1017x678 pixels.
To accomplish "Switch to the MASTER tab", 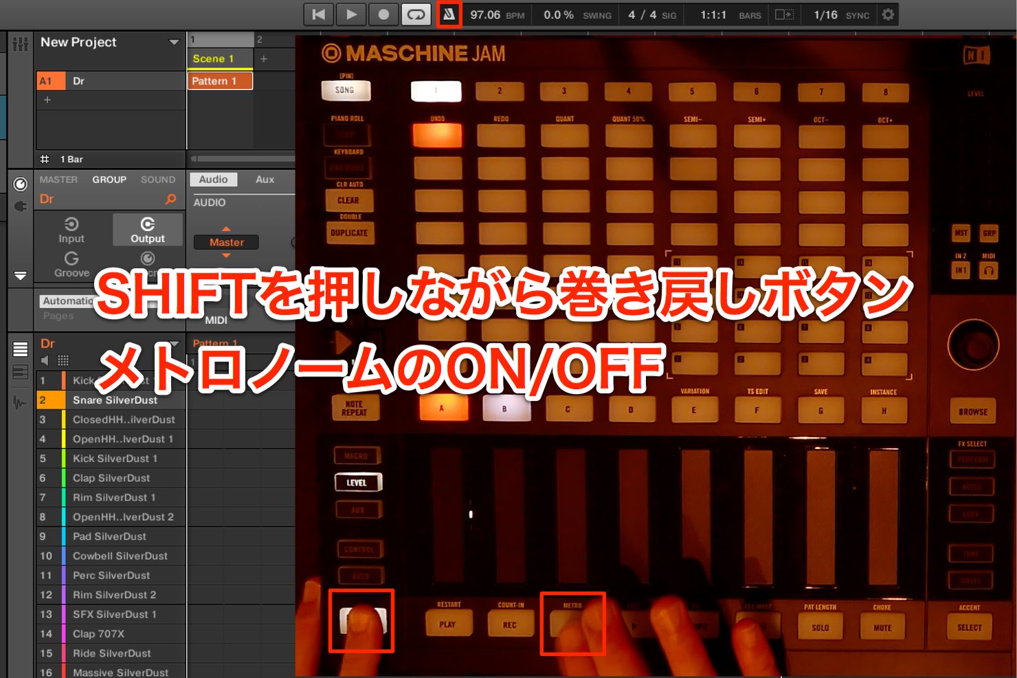I will click(x=58, y=179).
